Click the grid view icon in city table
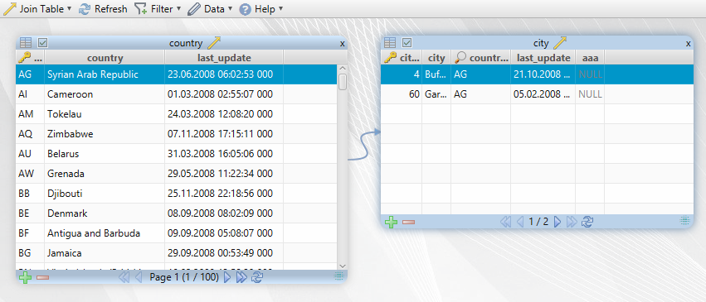Screen dimensions: 706x302 pyautogui.click(x=390, y=43)
